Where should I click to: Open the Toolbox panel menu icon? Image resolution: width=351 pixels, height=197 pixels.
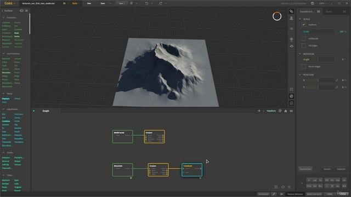pos(27,10)
